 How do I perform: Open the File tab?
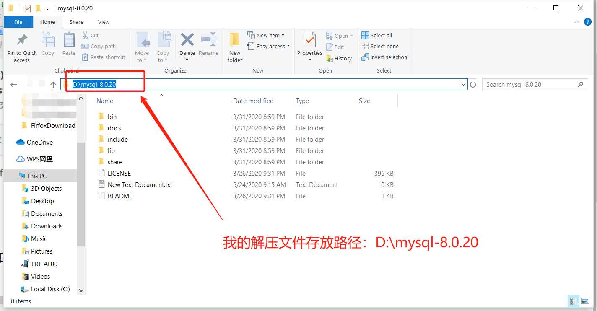point(18,22)
